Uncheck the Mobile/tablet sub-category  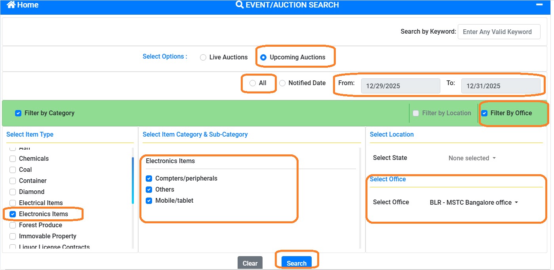(149, 201)
